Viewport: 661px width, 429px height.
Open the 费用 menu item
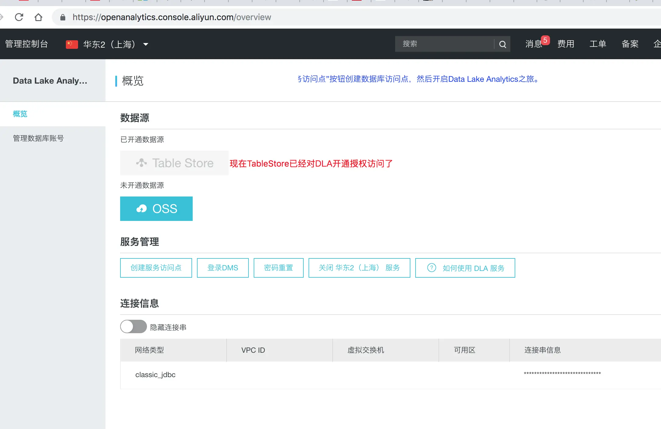(x=566, y=44)
